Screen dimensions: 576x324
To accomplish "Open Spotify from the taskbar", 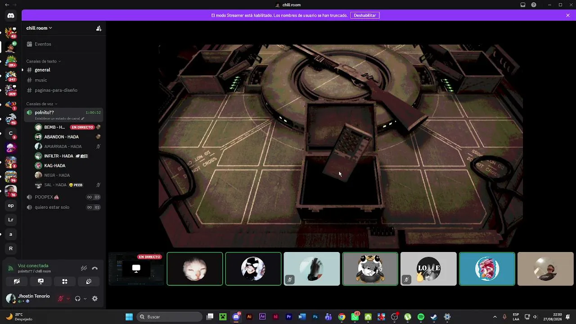I will pyautogui.click(x=421, y=317).
